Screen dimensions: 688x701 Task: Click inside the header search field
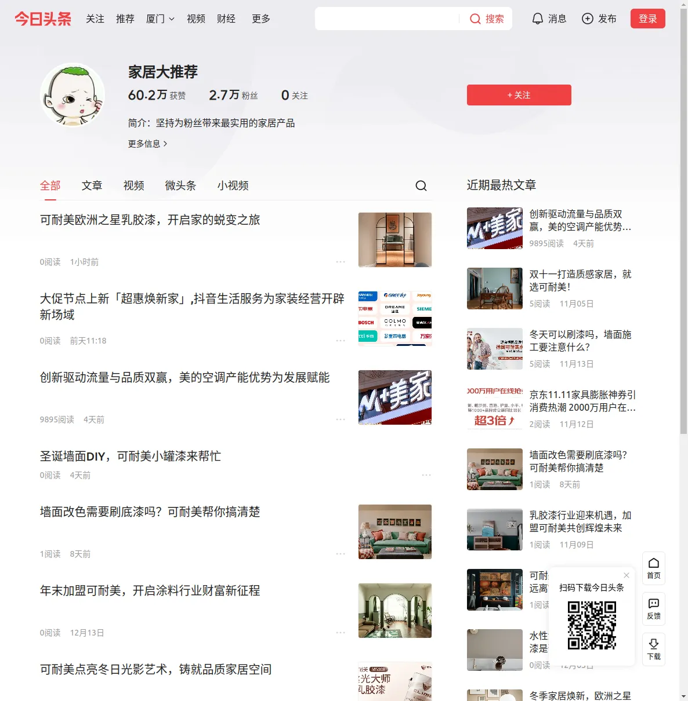tap(386, 19)
